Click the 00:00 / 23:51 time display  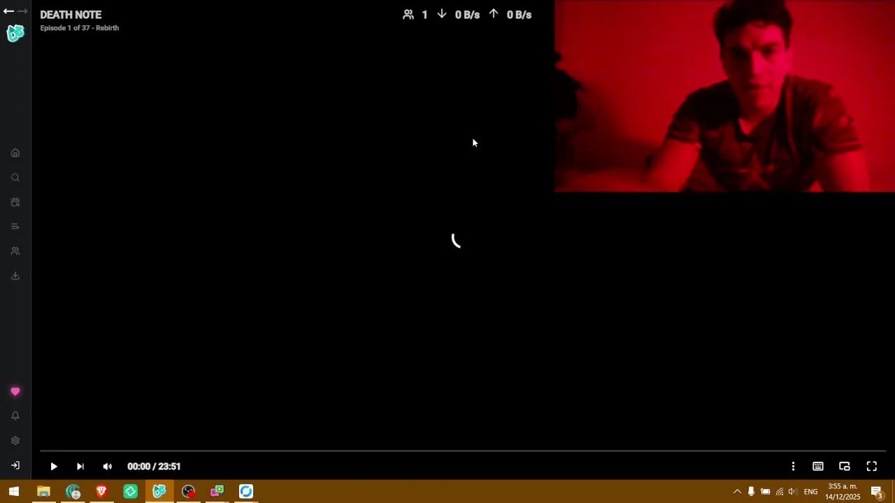coord(154,466)
